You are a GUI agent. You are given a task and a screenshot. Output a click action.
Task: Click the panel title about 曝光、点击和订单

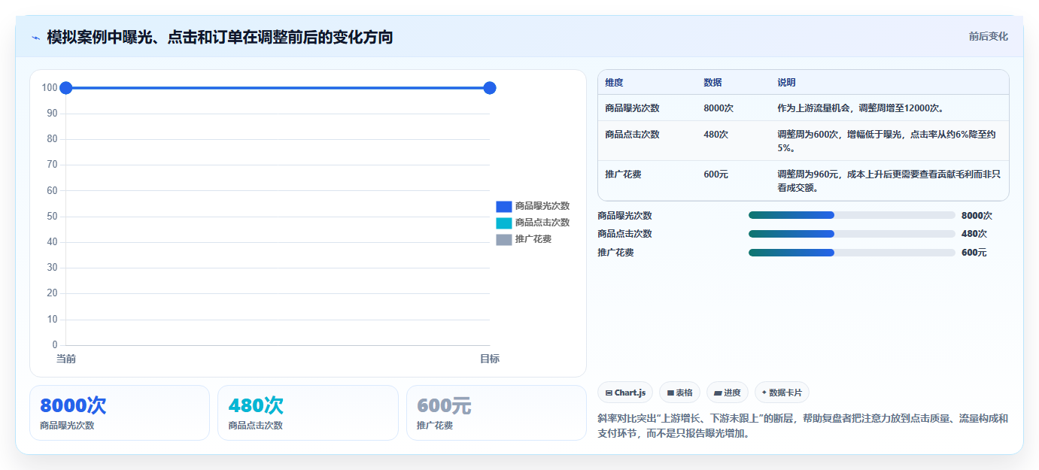(x=220, y=37)
